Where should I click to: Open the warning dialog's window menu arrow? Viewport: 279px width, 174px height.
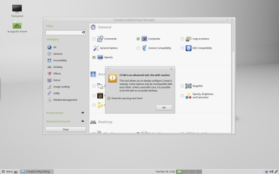point(109,69)
